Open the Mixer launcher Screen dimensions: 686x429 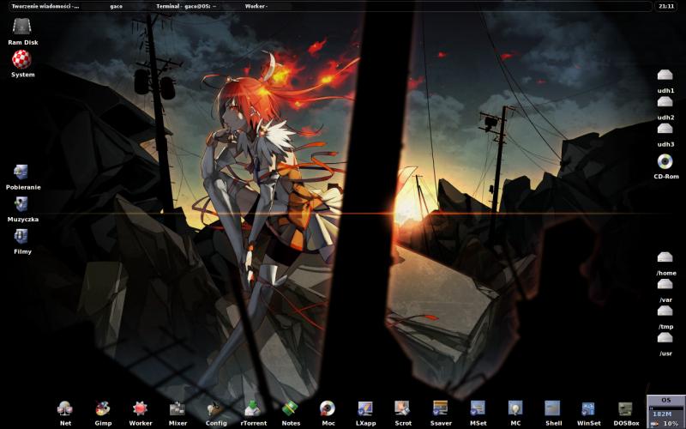[178, 408]
